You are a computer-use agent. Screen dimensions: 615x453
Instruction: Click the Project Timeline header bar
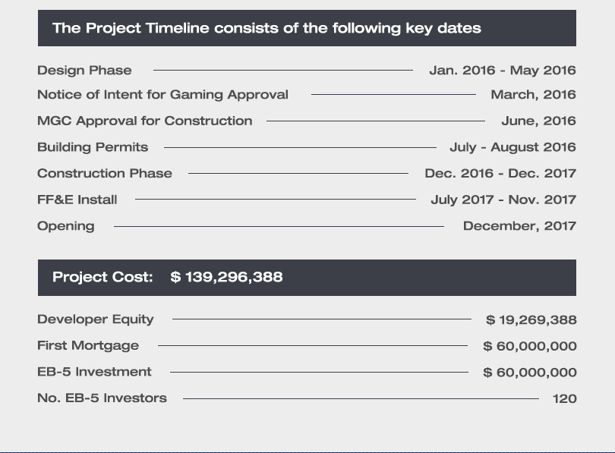[307, 28]
